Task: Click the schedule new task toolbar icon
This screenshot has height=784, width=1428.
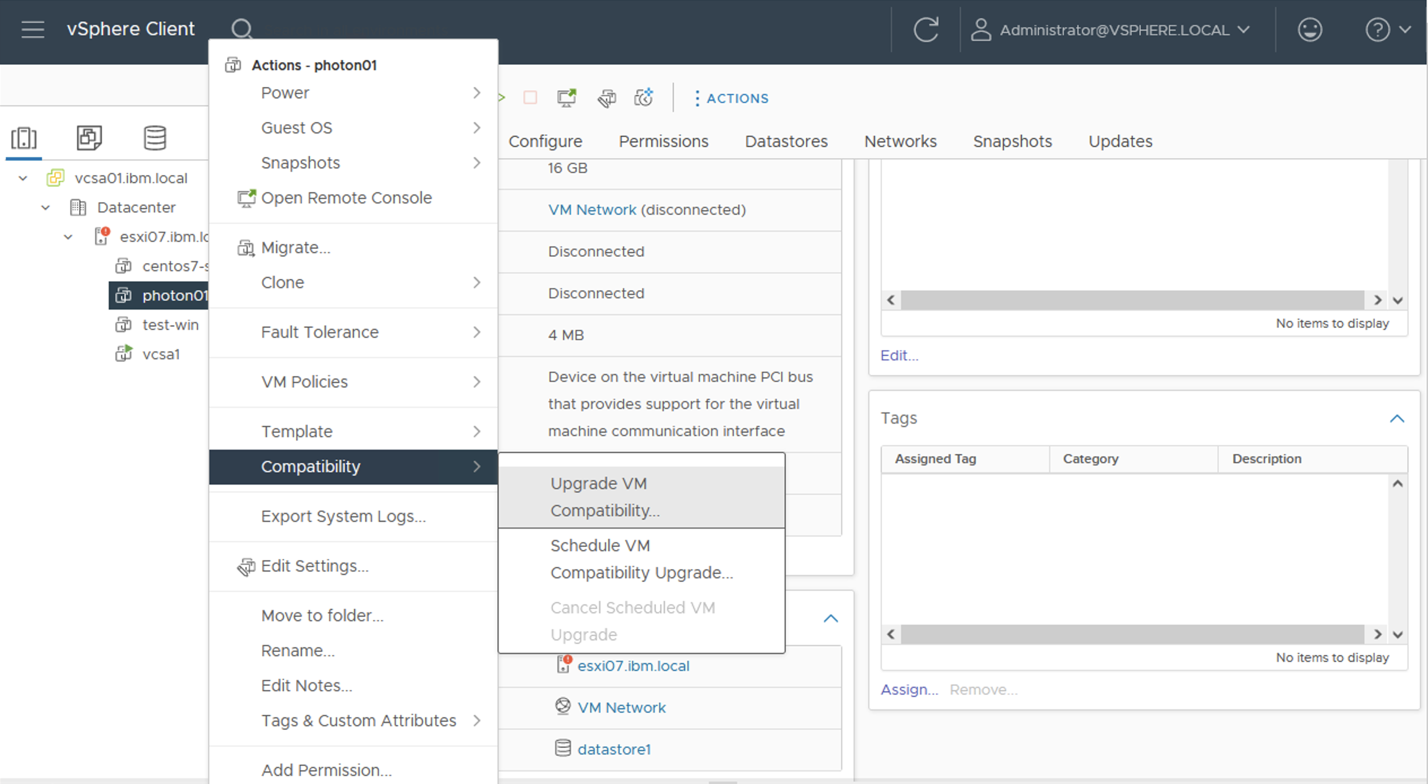Action: (644, 98)
